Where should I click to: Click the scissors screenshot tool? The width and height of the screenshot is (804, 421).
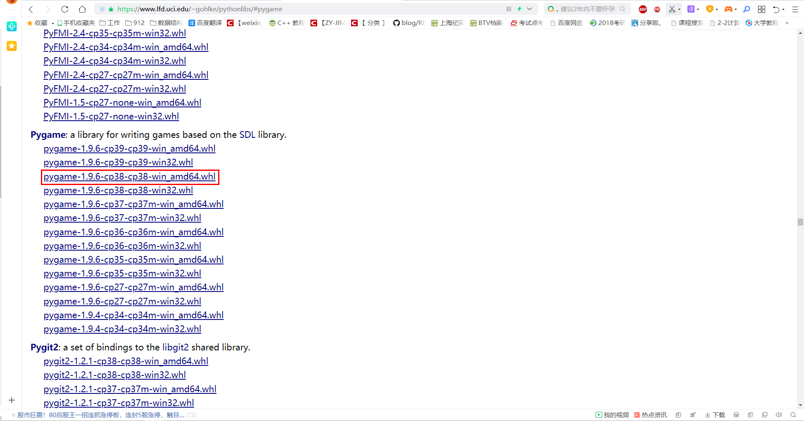(672, 9)
